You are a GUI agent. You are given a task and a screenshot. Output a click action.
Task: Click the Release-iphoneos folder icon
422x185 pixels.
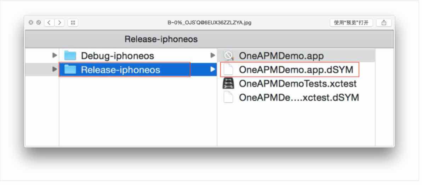click(x=70, y=70)
